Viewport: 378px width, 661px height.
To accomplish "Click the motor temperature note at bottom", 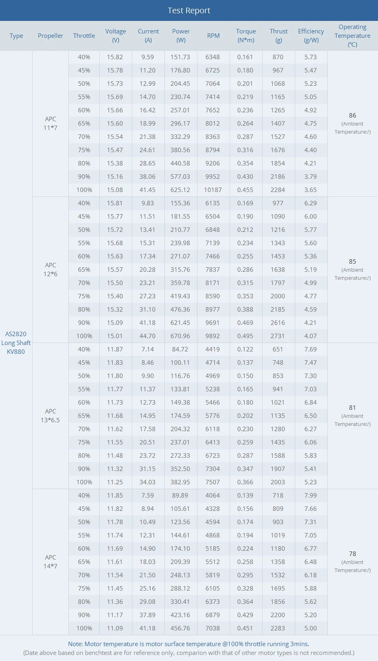I will click(189, 644).
